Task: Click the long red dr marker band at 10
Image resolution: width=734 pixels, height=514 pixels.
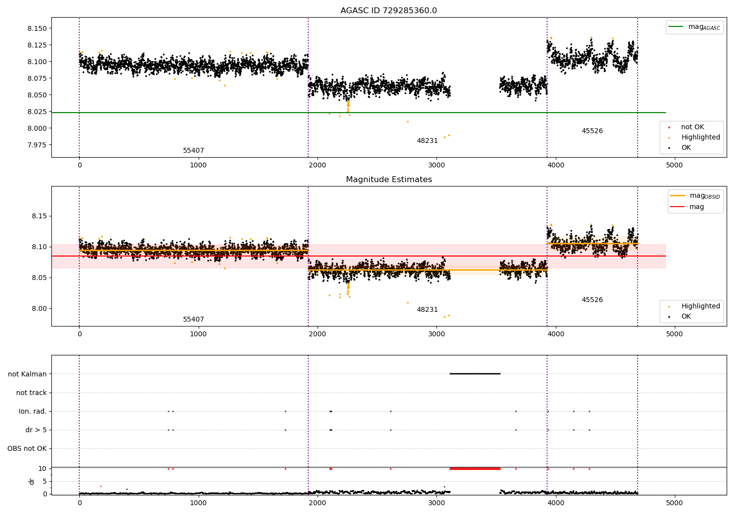Action: (x=475, y=469)
